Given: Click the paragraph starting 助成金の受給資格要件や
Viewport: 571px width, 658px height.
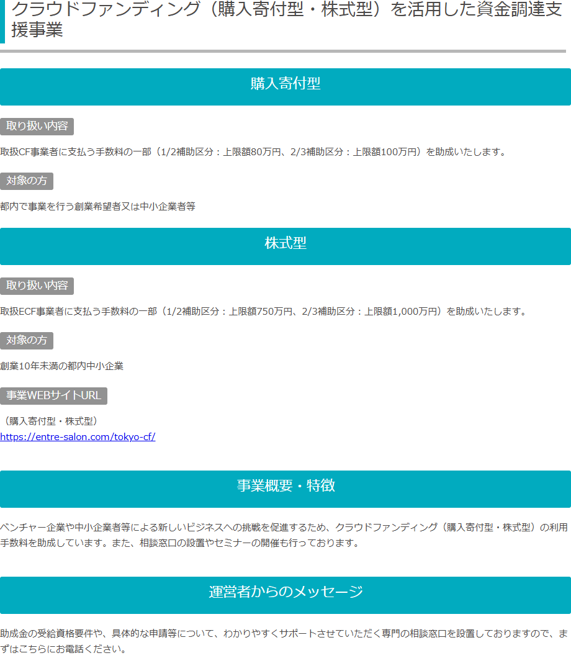Looking at the screenshot, I should pyautogui.click(x=284, y=641).
